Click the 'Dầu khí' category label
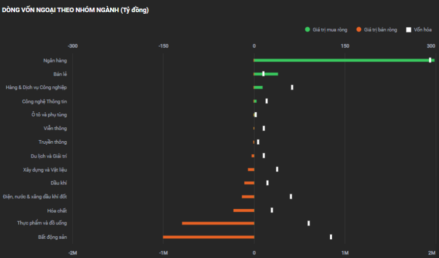Screen dimensions: 439x258 click(58, 183)
